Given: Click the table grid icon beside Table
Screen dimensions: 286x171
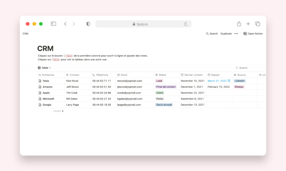Looking at the screenshot, I should tap(39, 68).
